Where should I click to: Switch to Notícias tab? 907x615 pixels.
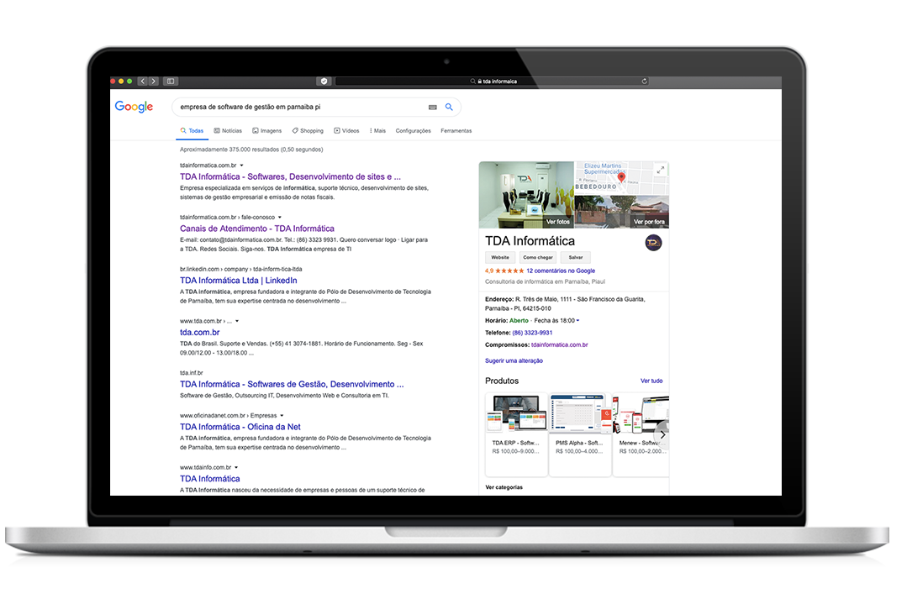click(228, 130)
